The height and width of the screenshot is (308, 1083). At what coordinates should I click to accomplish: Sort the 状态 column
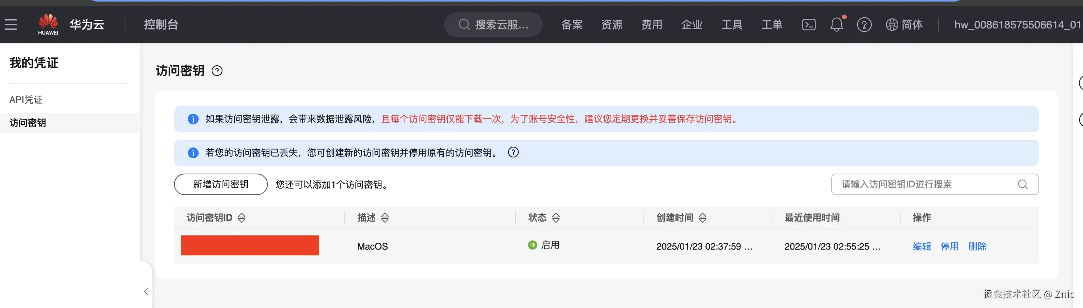coord(555,217)
